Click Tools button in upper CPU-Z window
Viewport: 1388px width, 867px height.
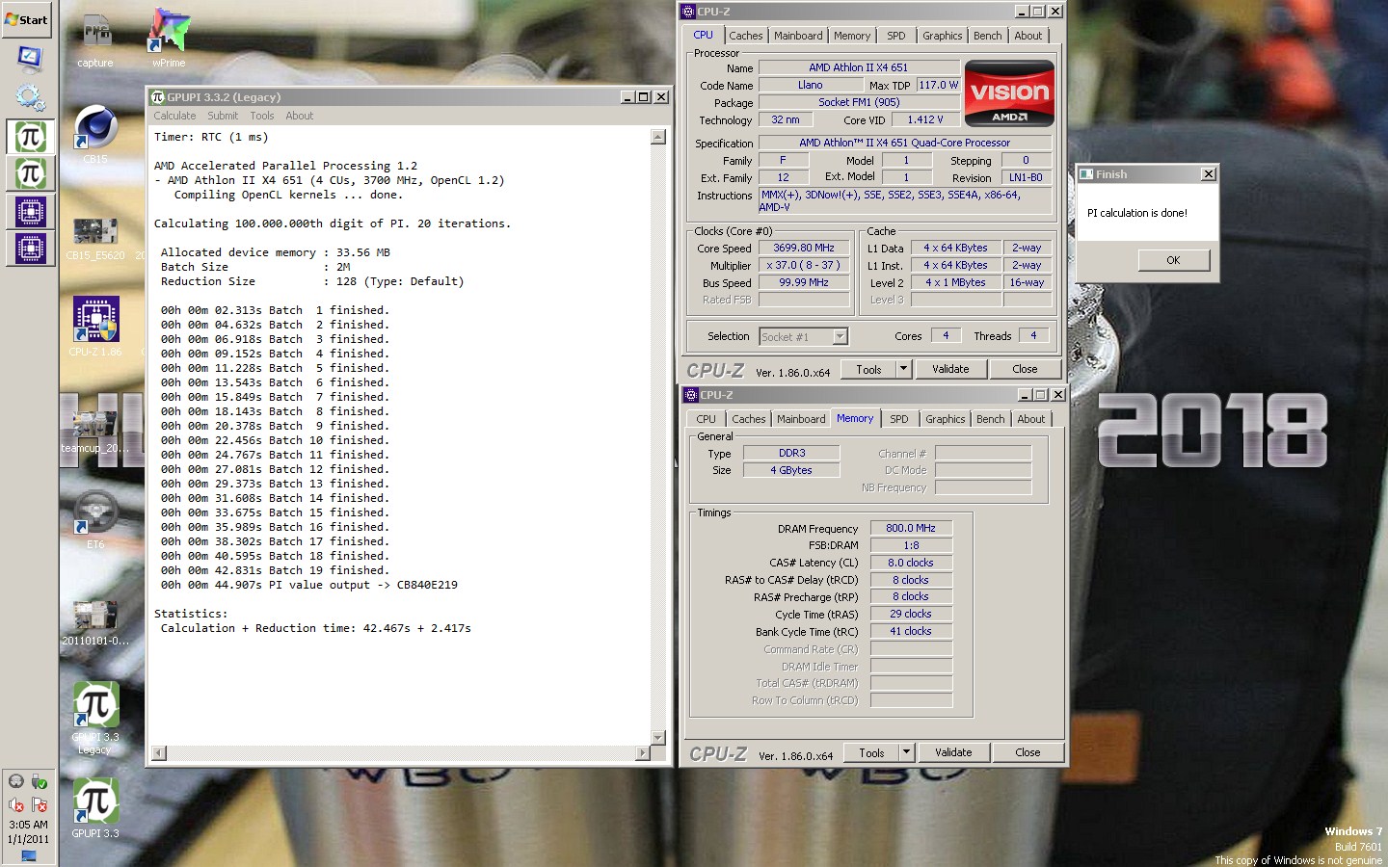868,369
